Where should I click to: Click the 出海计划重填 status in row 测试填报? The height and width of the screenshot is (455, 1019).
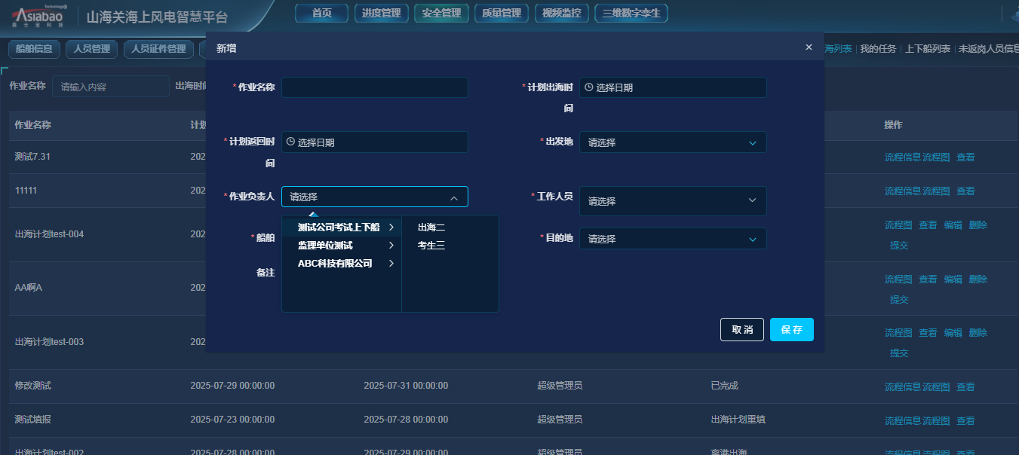point(738,420)
